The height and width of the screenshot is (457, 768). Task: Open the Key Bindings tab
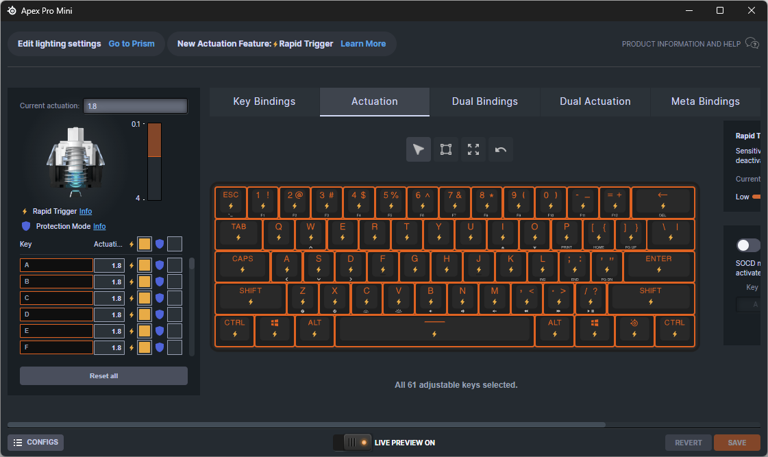(x=264, y=101)
